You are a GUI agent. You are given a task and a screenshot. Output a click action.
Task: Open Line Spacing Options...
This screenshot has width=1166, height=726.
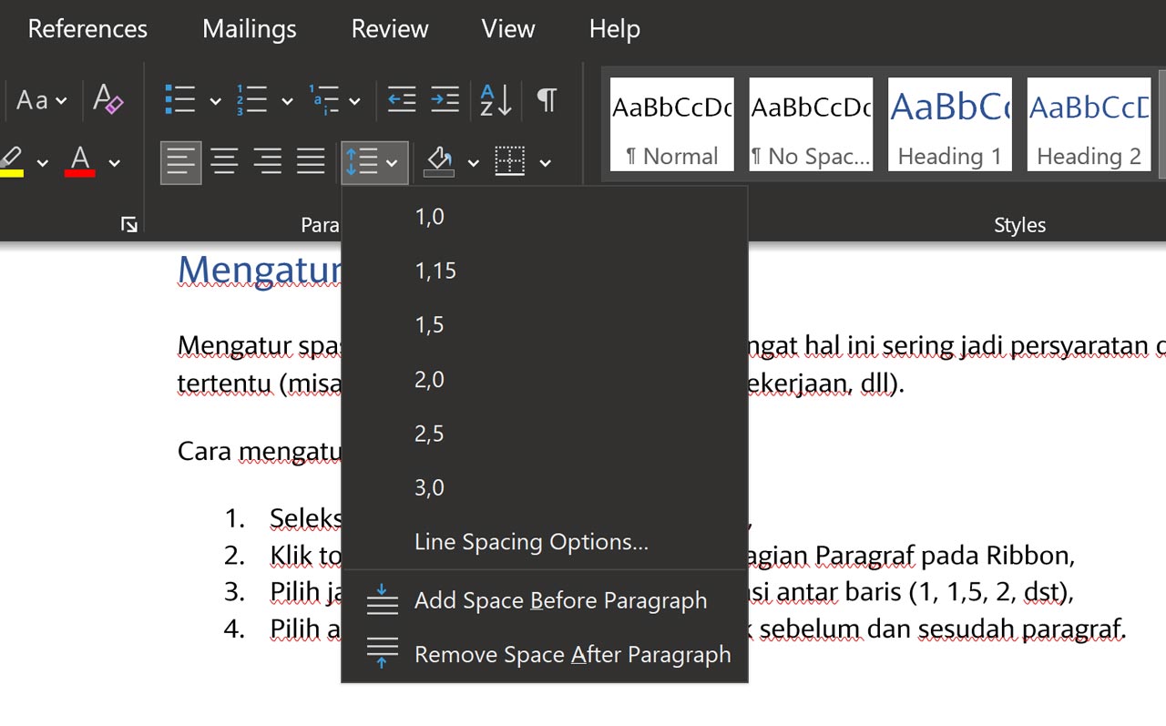[545, 542]
